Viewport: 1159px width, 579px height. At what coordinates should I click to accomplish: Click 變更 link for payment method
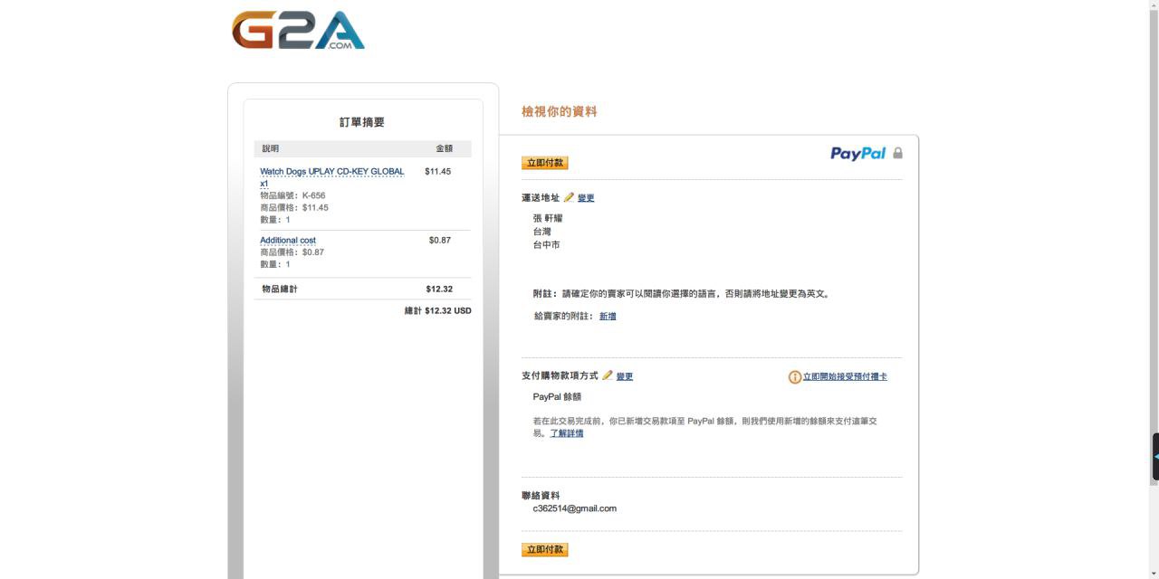[x=625, y=376]
